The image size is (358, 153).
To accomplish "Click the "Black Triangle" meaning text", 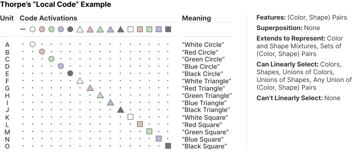I will click(x=206, y=110).
